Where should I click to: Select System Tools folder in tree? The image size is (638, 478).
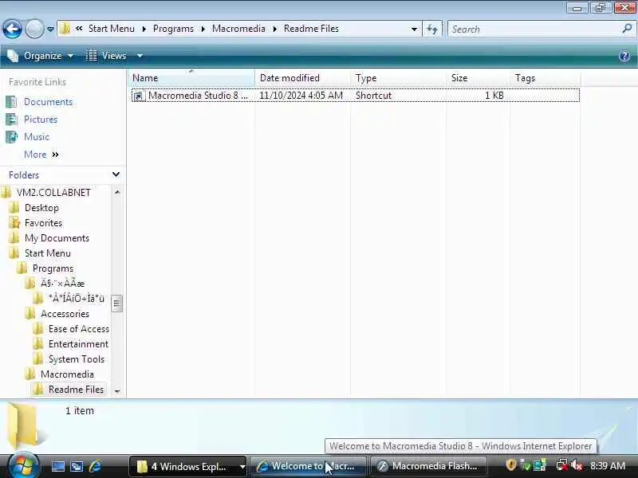tap(76, 359)
